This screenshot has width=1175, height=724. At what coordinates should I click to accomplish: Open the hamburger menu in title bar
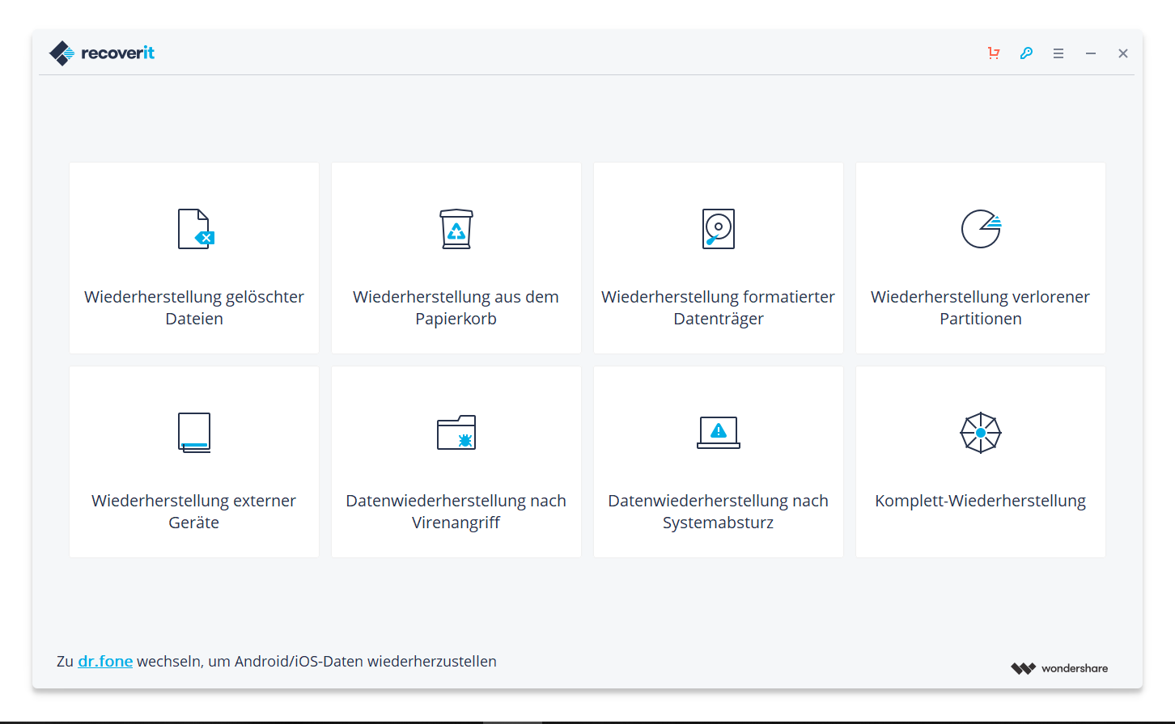pyautogui.click(x=1058, y=53)
